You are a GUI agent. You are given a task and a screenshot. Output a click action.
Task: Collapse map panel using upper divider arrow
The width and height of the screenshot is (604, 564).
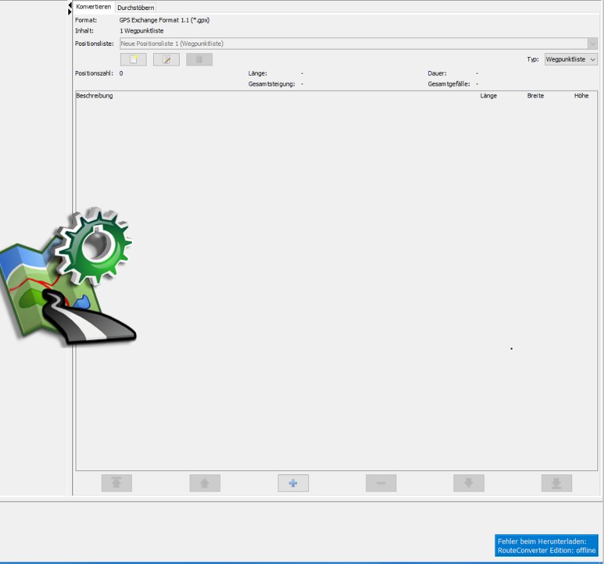click(70, 5)
